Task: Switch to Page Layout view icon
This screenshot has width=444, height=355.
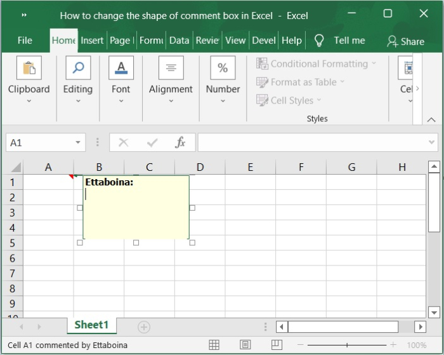Action: coord(245,345)
